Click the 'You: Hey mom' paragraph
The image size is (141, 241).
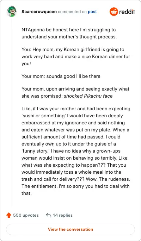pos(76,56)
